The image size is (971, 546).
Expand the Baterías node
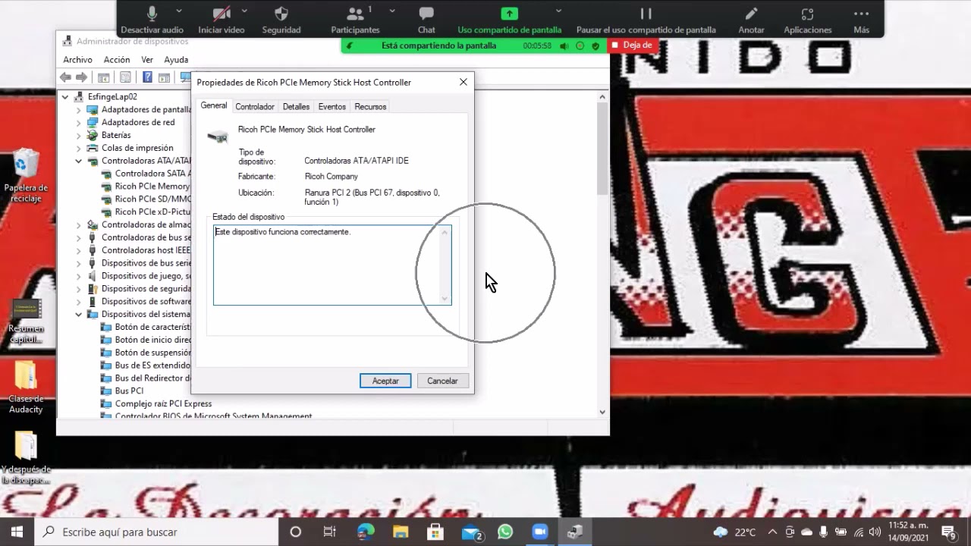tap(78, 136)
